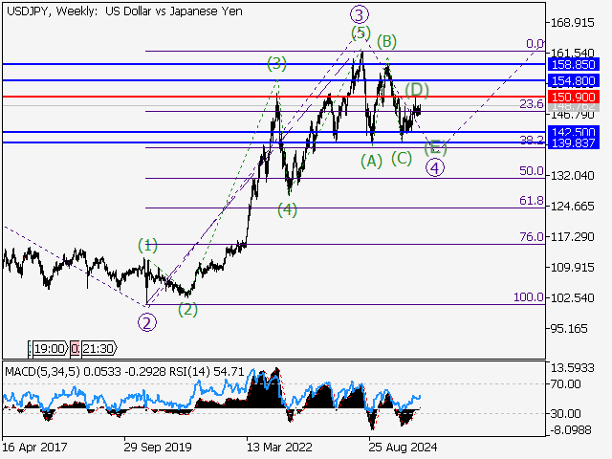
Task: Click the circled 3 wave label
Action: click(x=359, y=13)
